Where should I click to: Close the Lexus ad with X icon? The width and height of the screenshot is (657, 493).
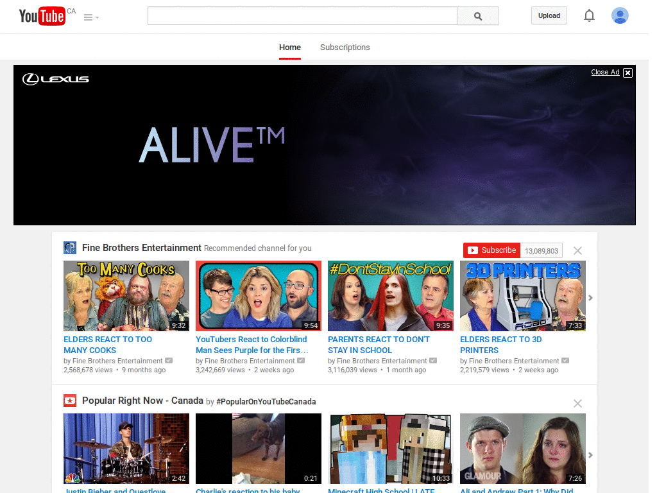[x=627, y=73]
